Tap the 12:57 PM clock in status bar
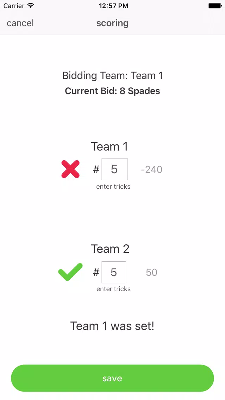 [113, 6]
